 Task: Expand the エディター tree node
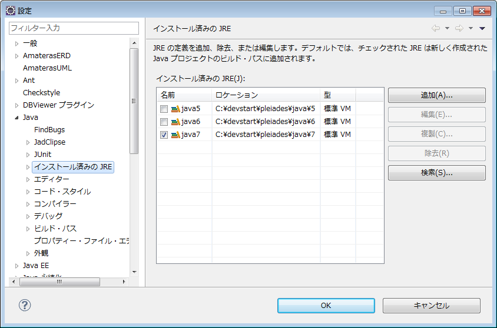pos(28,180)
